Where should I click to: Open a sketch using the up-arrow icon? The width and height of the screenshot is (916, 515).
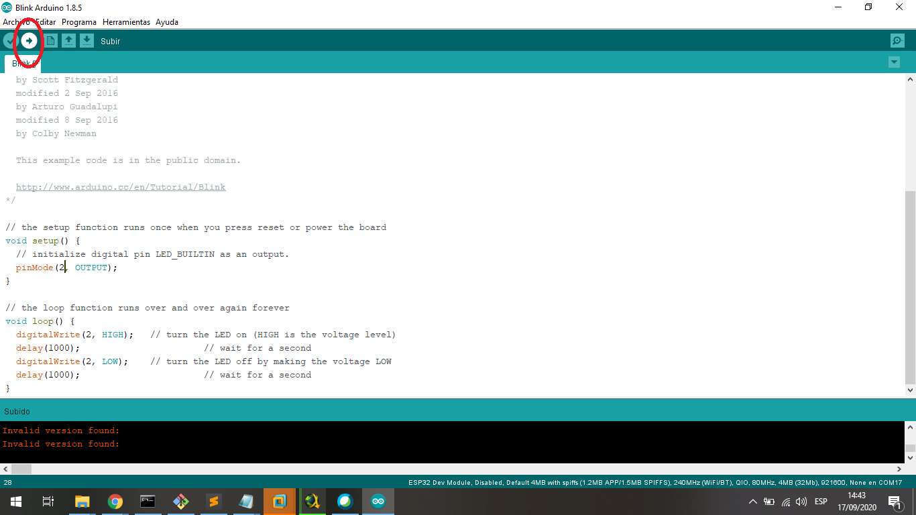(x=68, y=41)
